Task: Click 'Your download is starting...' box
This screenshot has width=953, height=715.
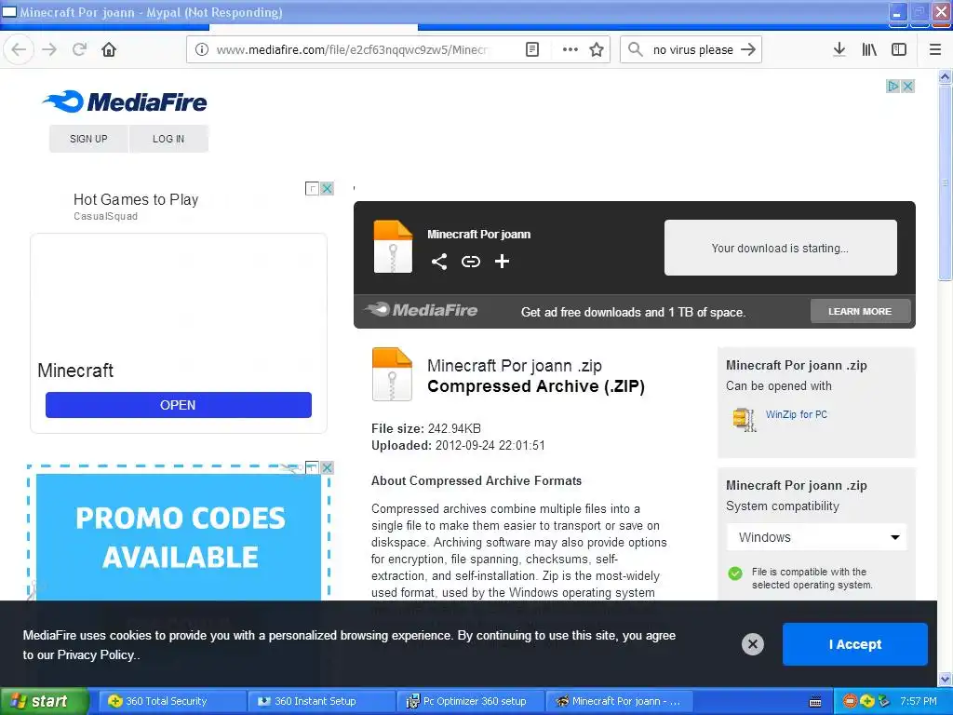Action: pos(781,248)
